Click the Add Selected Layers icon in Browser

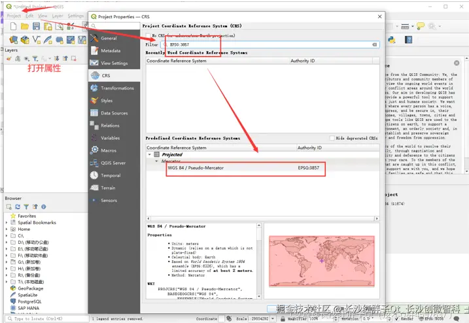[9, 207]
